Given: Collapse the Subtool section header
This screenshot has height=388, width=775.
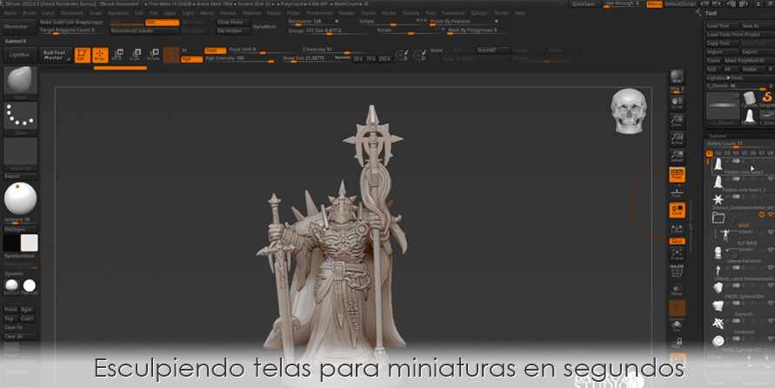Looking at the screenshot, I should 718,136.
